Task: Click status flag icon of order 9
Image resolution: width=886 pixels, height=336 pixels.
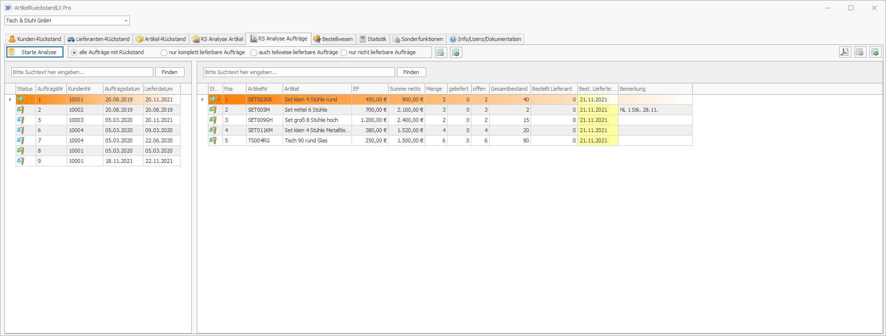Action: click(21, 161)
